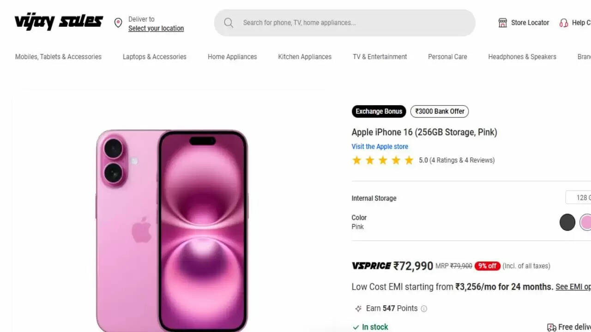Open the Mobiles, Tablets & Accessories menu

click(58, 57)
